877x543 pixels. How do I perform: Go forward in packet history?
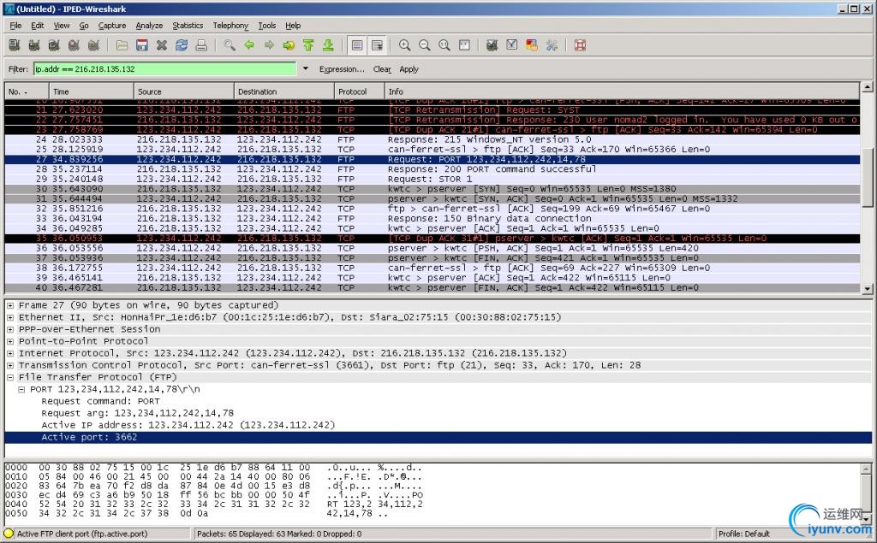tap(269, 45)
